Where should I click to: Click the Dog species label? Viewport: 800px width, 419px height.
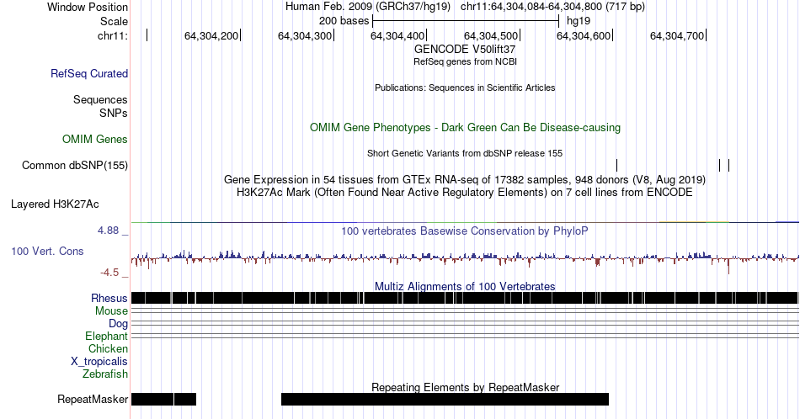pos(118,324)
